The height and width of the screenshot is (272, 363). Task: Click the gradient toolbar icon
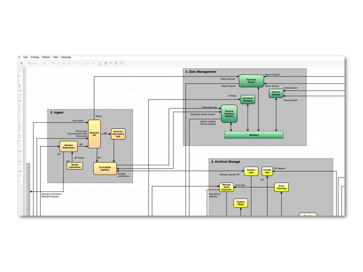point(116,63)
